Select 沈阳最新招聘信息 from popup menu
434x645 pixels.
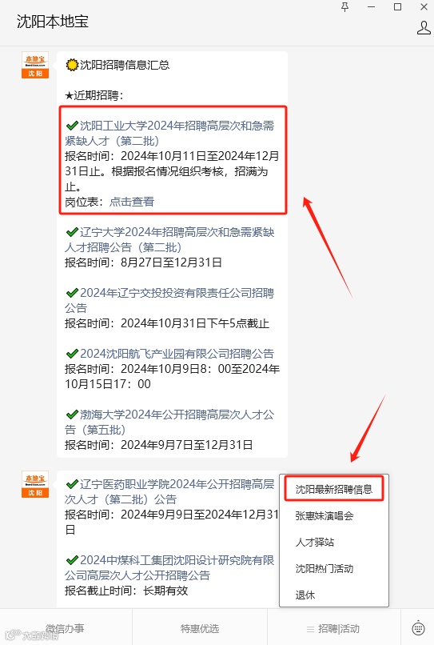pos(334,489)
